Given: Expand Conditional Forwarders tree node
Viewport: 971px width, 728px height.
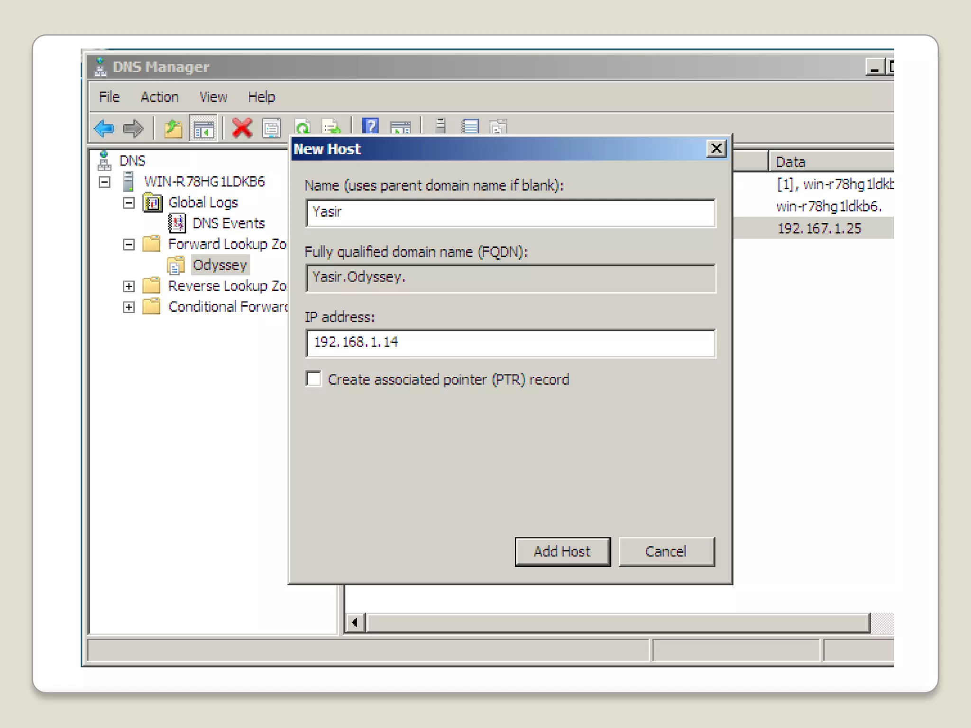Looking at the screenshot, I should click(x=128, y=307).
